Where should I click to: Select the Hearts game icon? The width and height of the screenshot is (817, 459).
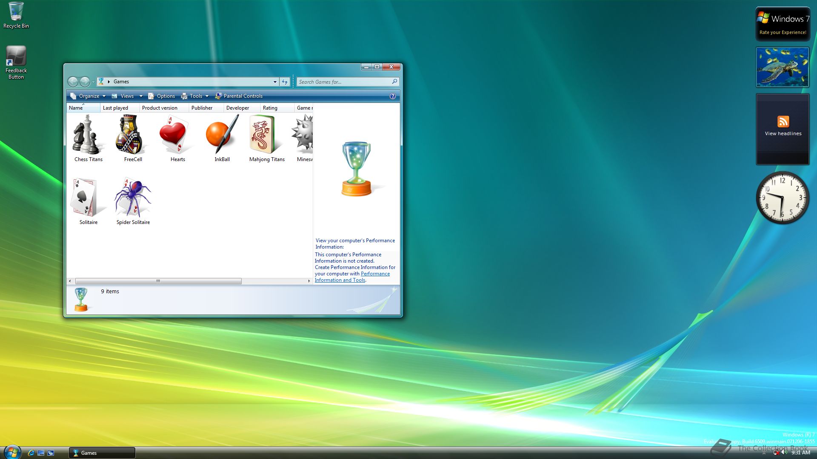(177, 138)
